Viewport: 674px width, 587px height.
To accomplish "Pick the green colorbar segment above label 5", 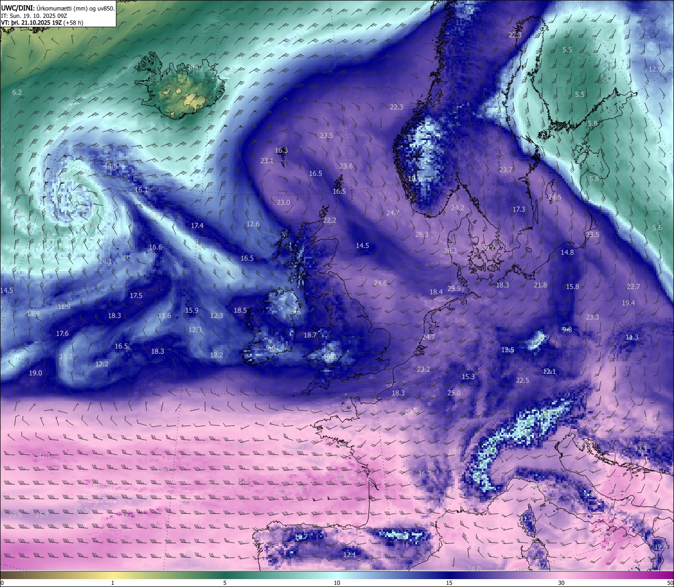I will [x=225, y=575].
